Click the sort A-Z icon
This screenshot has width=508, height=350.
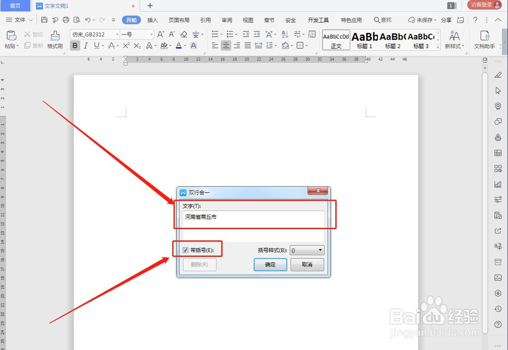point(285,34)
